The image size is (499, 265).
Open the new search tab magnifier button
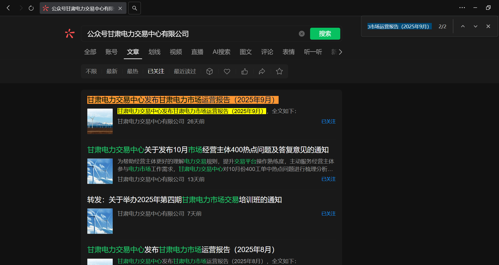(134, 8)
